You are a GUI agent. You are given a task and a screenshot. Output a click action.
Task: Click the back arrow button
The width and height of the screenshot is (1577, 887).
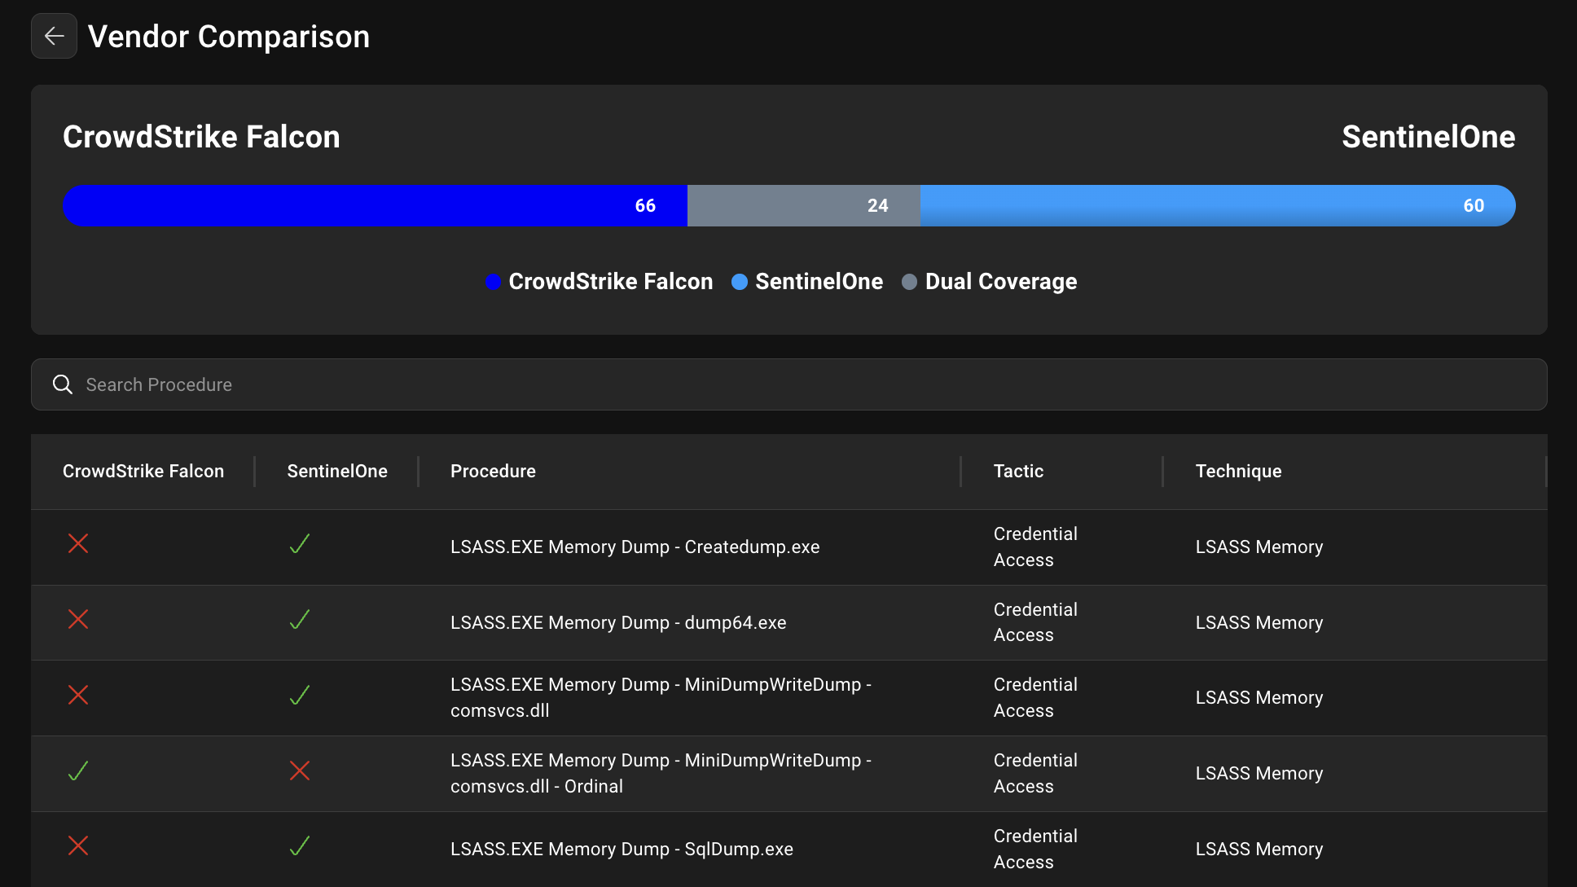[54, 36]
